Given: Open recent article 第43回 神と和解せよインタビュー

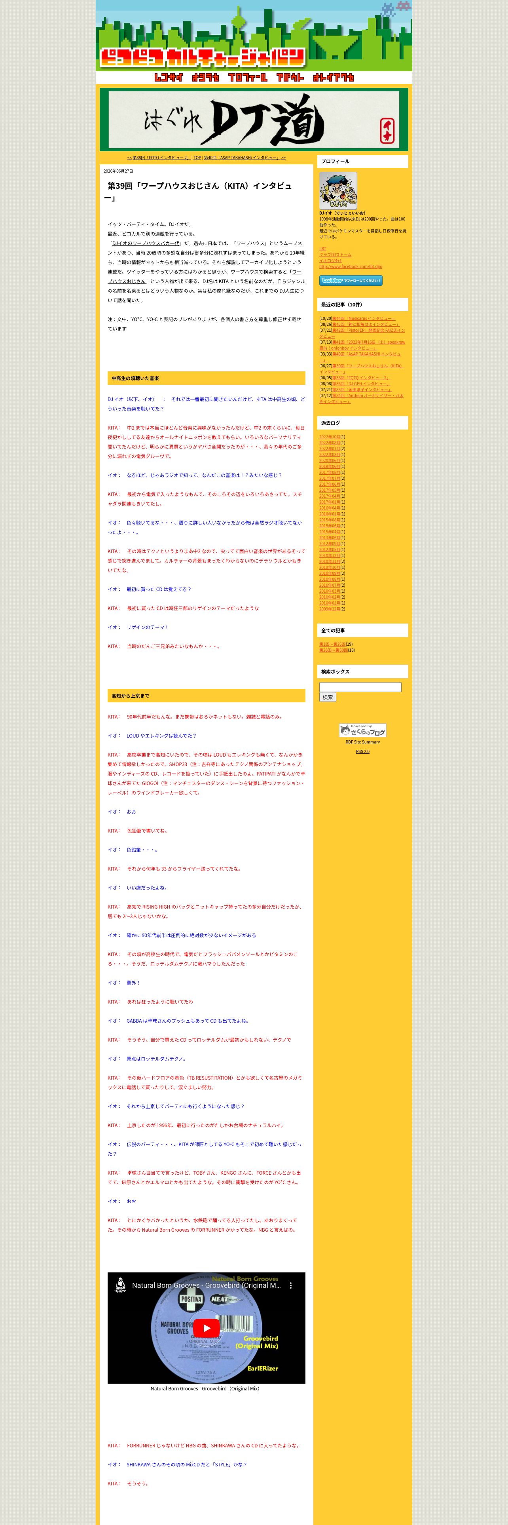Looking at the screenshot, I should 366,324.
